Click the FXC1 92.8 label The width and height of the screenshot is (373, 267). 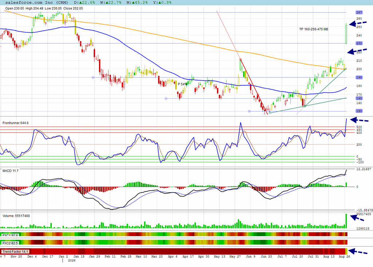[10, 235]
